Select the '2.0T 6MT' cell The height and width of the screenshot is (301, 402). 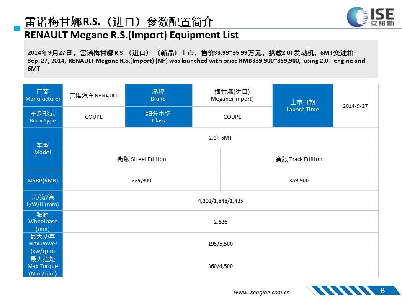coord(221,138)
